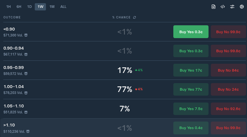
Task: Click Buy Yes 0.3¢ for <0.90
Action: tap(191, 32)
